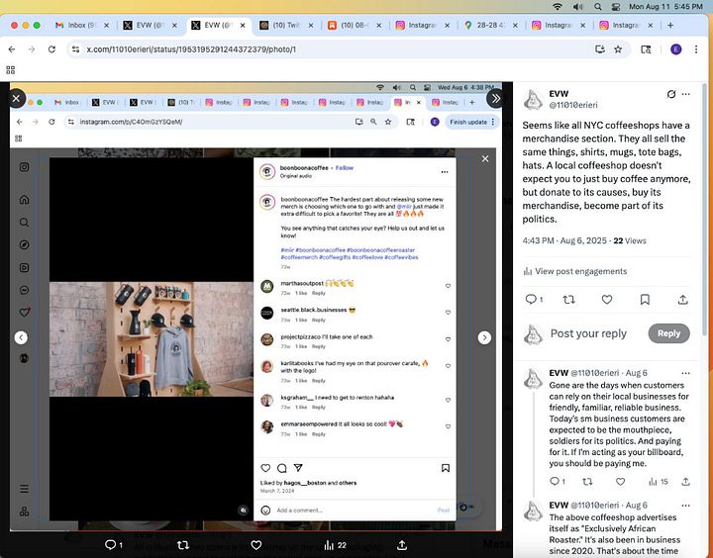Repost the 'Gone are the days' reply

click(587, 482)
